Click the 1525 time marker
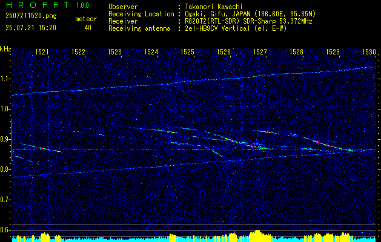 188,51
